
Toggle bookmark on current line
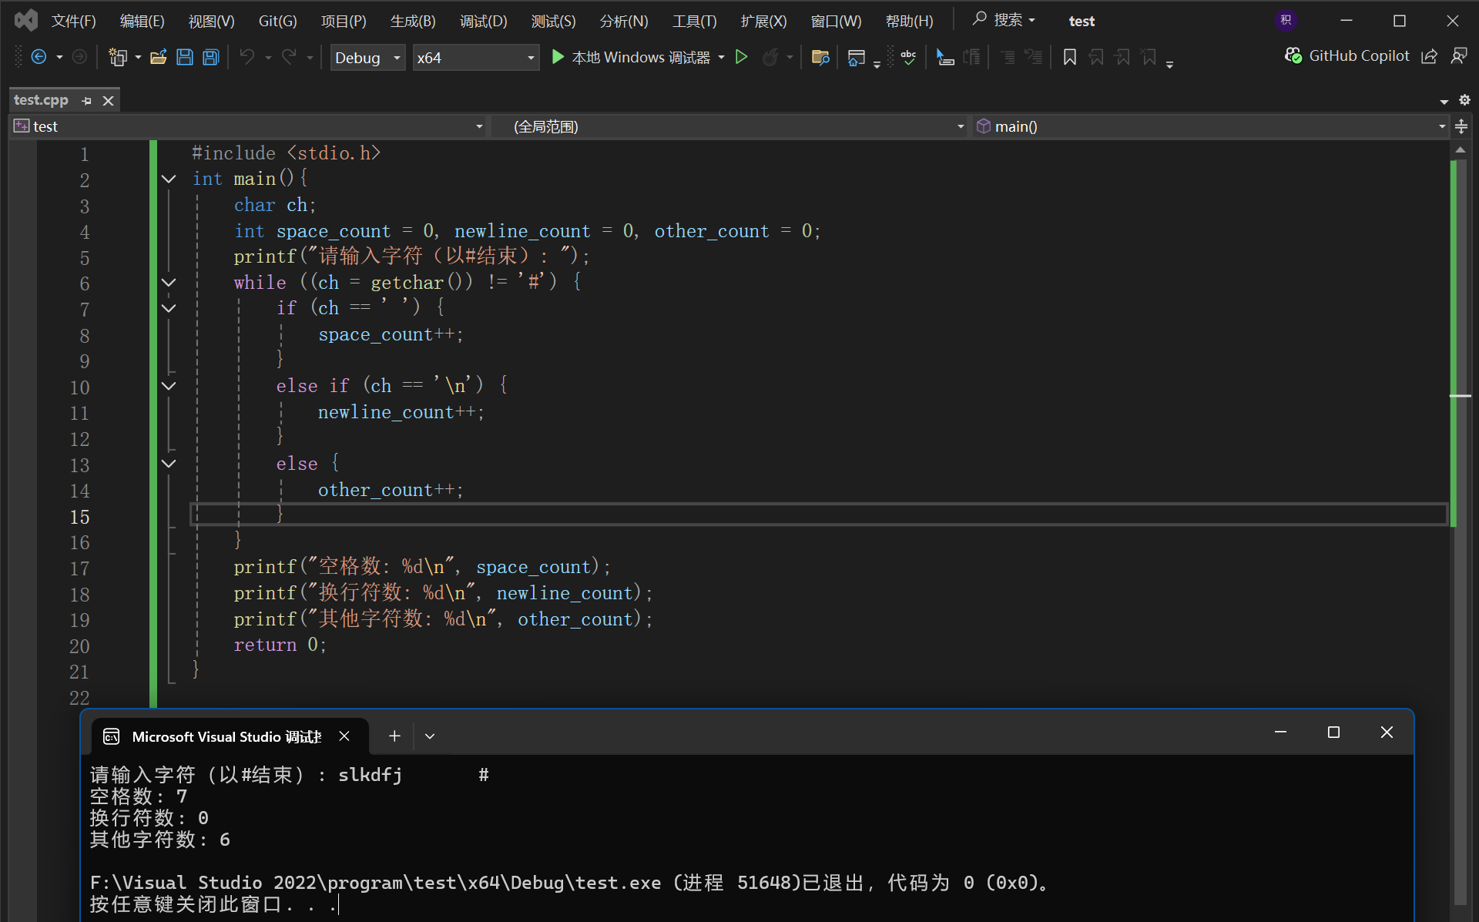pos(1069,57)
